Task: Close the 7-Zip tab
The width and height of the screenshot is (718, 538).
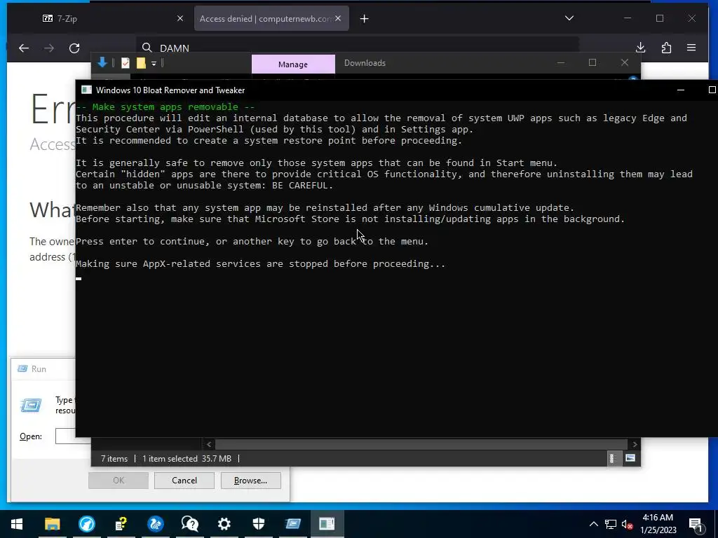Action: [x=180, y=18]
